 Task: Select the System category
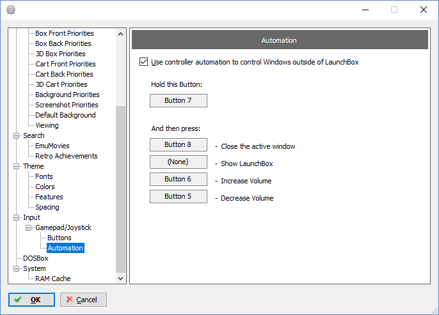34,268
